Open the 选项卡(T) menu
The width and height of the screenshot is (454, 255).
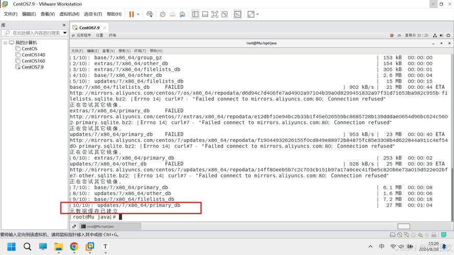click(93, 14)
